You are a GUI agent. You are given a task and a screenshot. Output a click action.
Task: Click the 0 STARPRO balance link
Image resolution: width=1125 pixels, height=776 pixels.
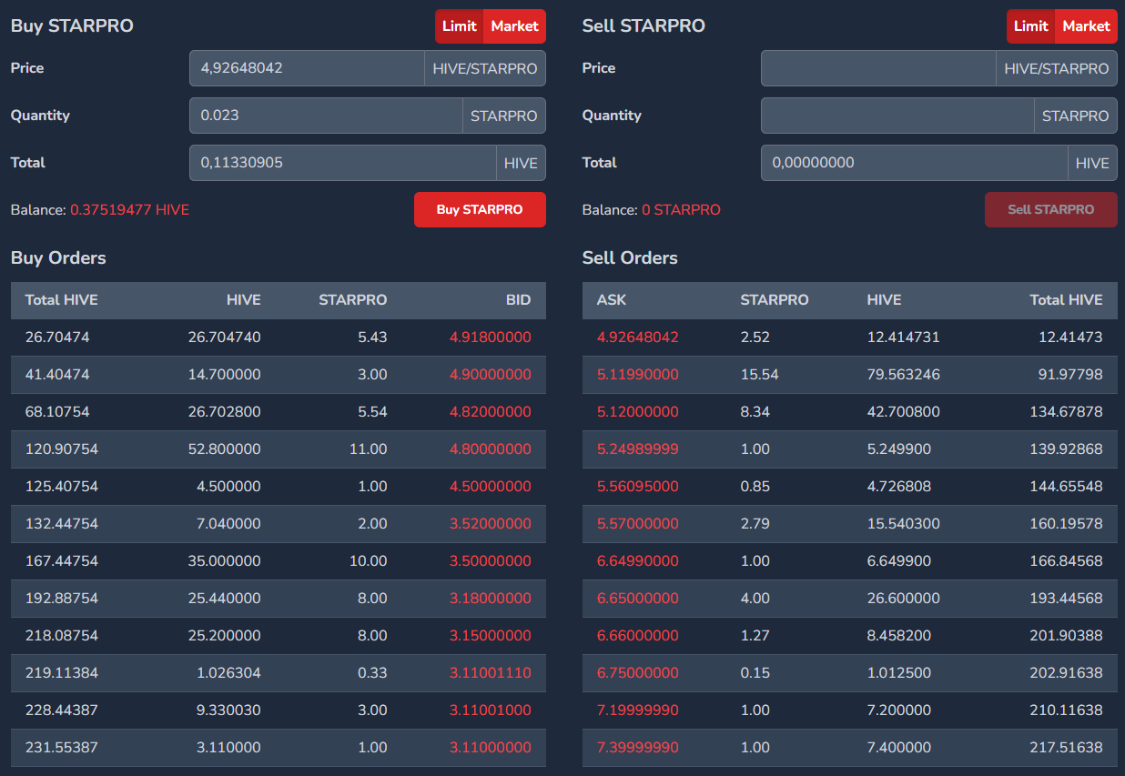coord(681,210)
